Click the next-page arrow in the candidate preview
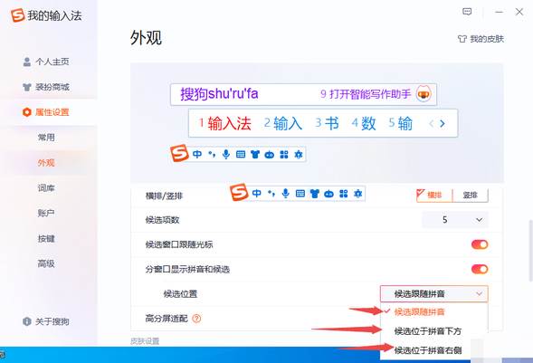The image size is (533, 363). pyautogui.click(x=442, y=124)
